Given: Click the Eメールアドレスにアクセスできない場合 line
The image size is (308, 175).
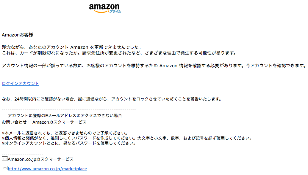Looking at the screenshot, I should (65, 115).
